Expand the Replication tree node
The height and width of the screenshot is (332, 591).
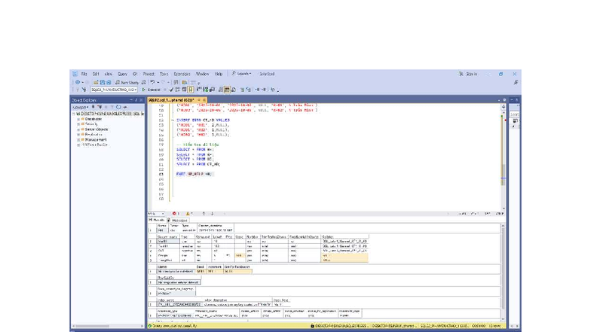tap(78, 134)
